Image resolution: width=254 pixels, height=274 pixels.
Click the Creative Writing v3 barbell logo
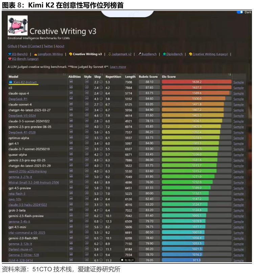coord(18,26)
